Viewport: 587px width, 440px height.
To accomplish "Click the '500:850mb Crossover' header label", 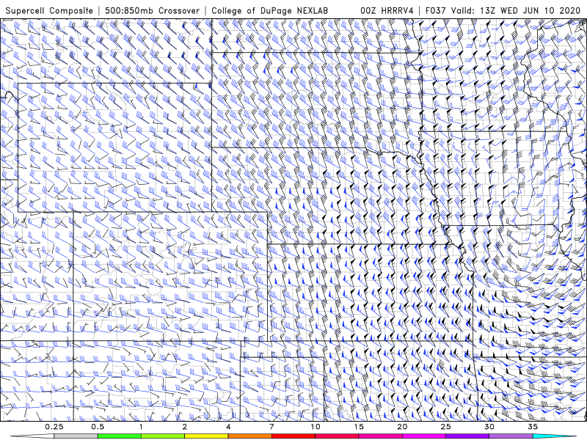I will tap(153, 11).
